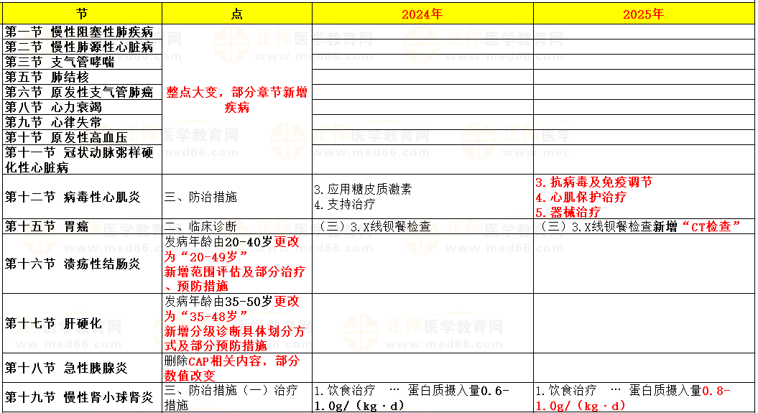Select the 2025 protein intake "0.8-1.0g" cell
Screen dimensions: 758x413
(643, 398)
